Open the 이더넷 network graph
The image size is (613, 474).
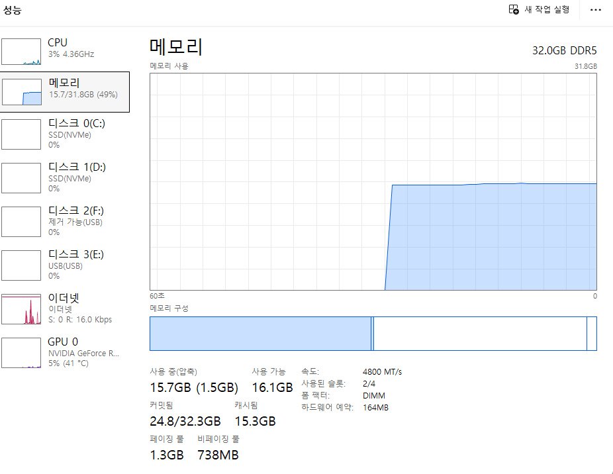[65, 309]
